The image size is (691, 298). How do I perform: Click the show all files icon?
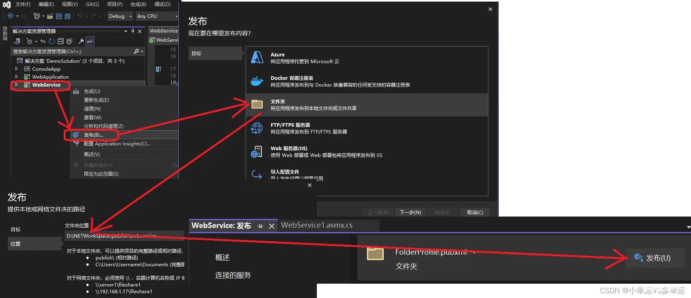69,41
